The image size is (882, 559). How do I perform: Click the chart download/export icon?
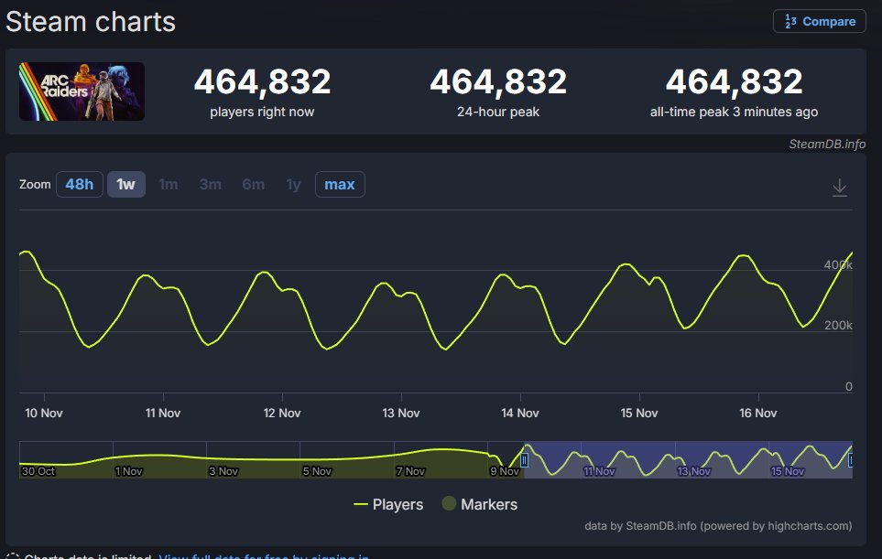(840, 185)
